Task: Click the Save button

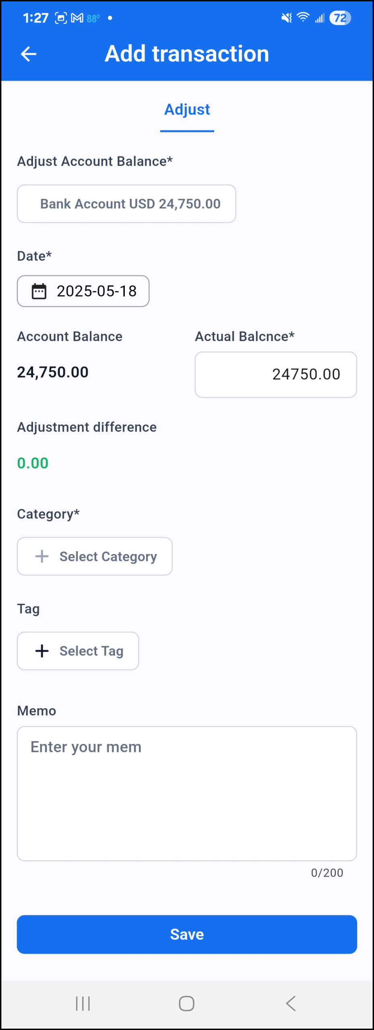Action: (x=187, y=934)
